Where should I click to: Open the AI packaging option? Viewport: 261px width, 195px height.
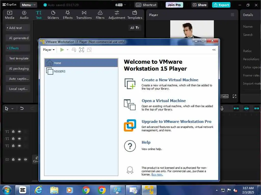[x=18, y=68]
